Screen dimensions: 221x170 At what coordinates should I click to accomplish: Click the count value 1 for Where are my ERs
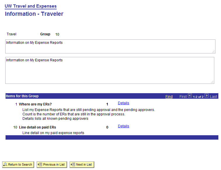(107, 104)
